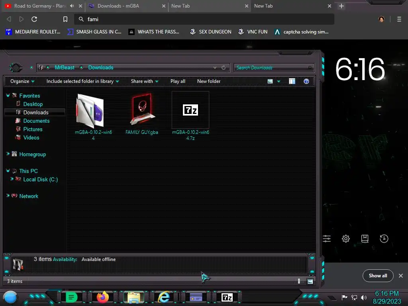Click Downloads in the address breadcrumb
This screenshot has width=408, height=306.
(x=101, y=68)
